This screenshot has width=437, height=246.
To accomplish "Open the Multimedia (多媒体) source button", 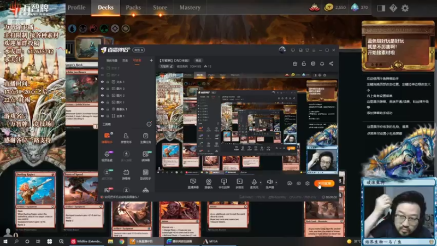I will [x=240, y=184].
